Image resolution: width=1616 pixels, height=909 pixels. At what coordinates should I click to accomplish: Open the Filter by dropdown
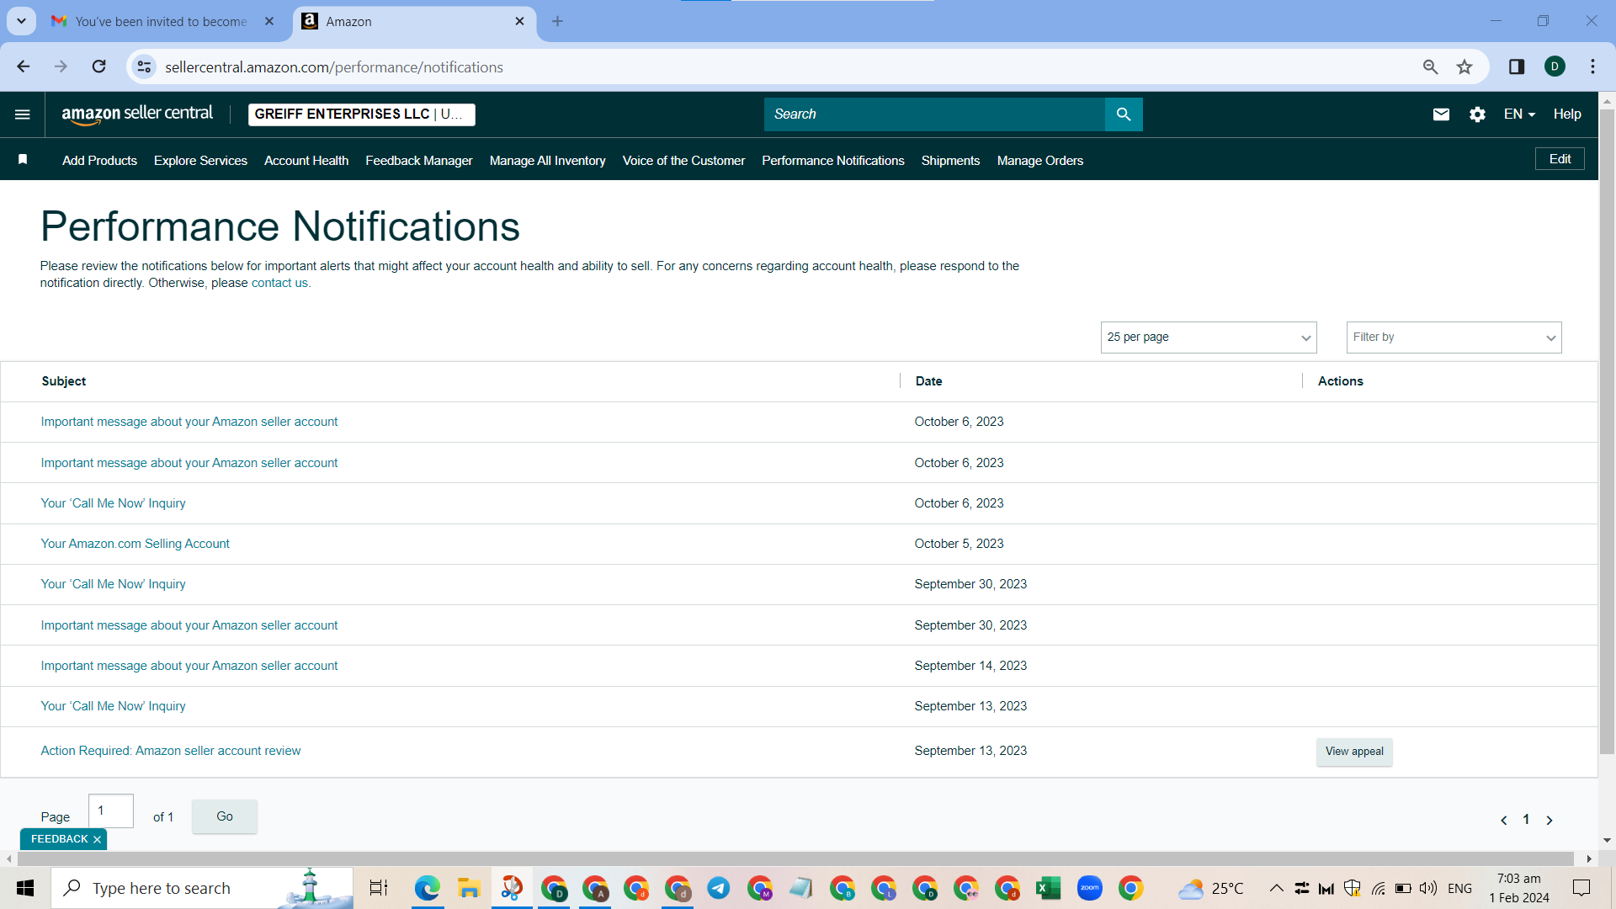coord(1454,338)
